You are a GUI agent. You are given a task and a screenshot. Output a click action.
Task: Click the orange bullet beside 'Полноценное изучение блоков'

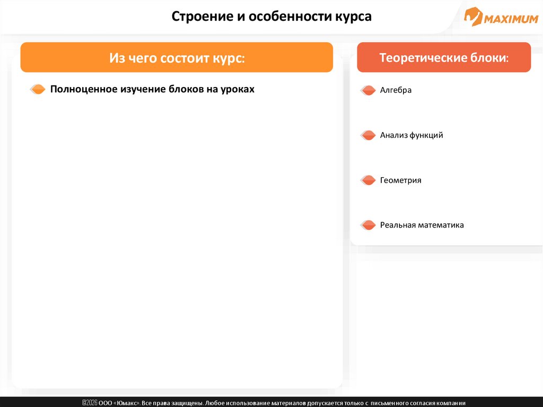tap(38, 89)
